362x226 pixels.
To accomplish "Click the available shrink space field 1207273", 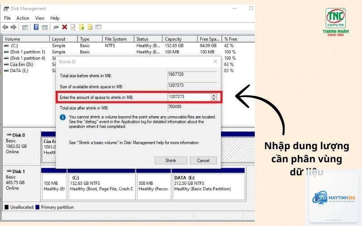I will click(192, 86).
